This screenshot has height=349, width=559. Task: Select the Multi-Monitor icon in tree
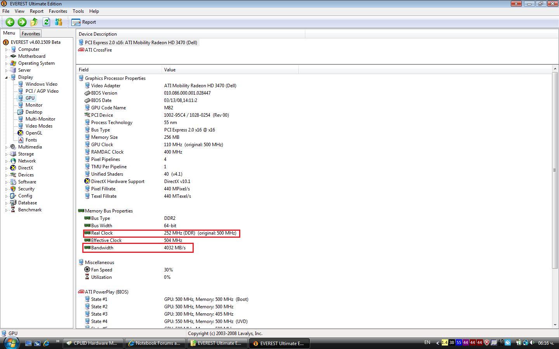point(21,119)
